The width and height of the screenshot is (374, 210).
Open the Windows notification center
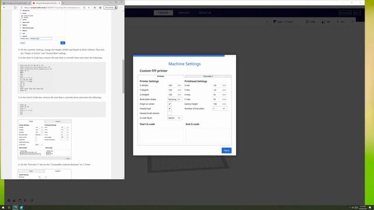[x=370, y=208]
